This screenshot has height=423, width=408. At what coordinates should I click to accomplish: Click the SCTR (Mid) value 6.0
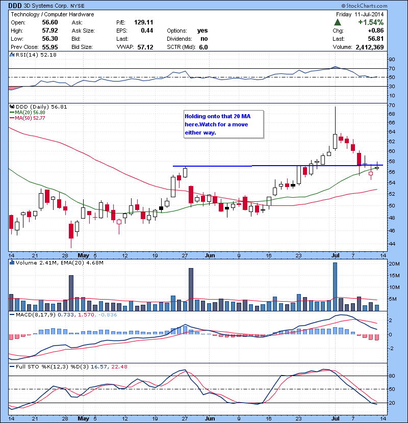[203, 47]
